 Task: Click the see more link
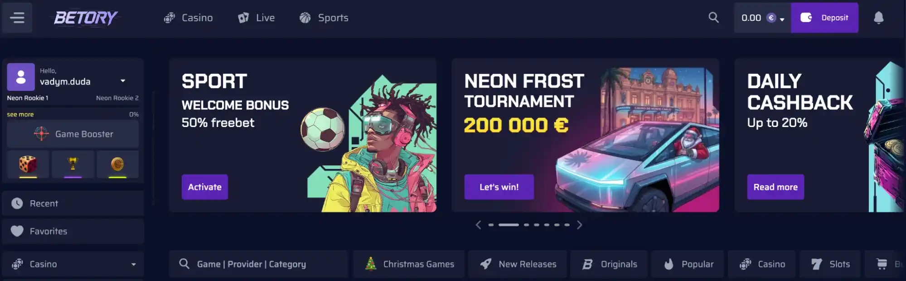[20, 114]
